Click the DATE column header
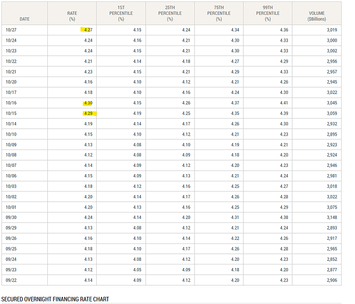 coord(24,19)
